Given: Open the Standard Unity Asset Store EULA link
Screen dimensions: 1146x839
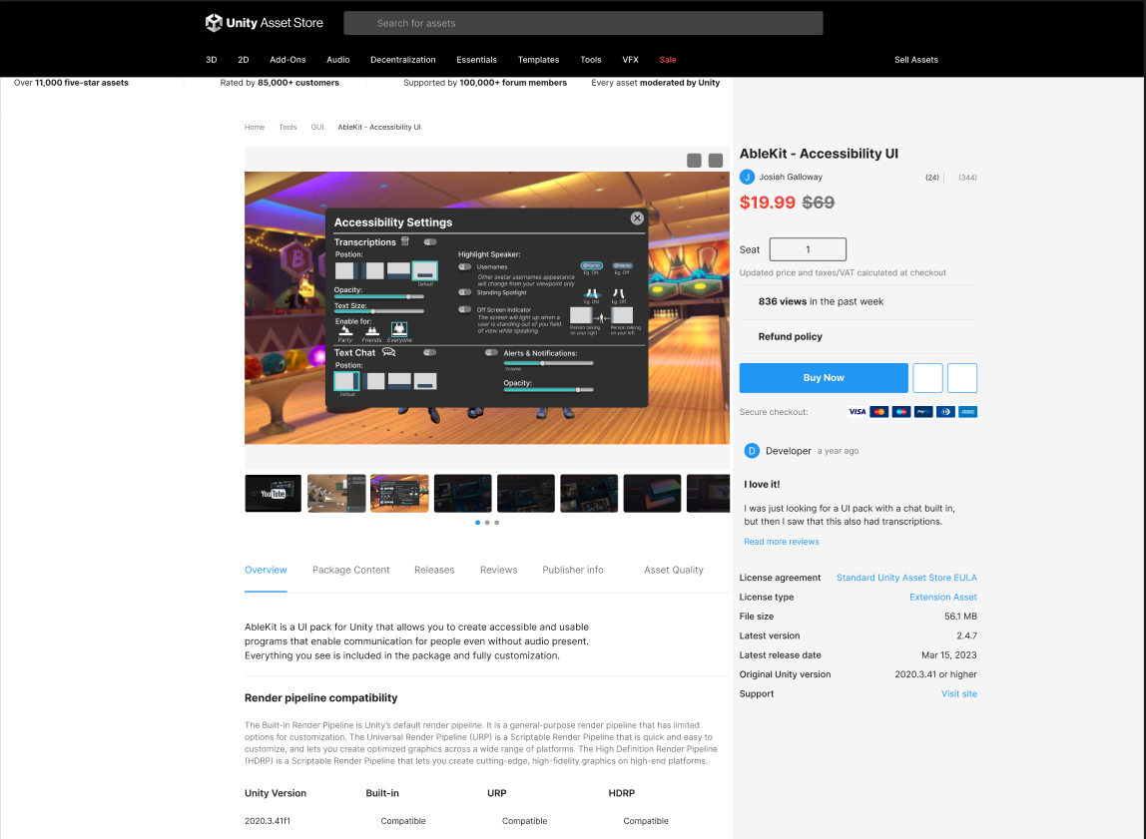Looking at the screenshot, I should [906, 578].
